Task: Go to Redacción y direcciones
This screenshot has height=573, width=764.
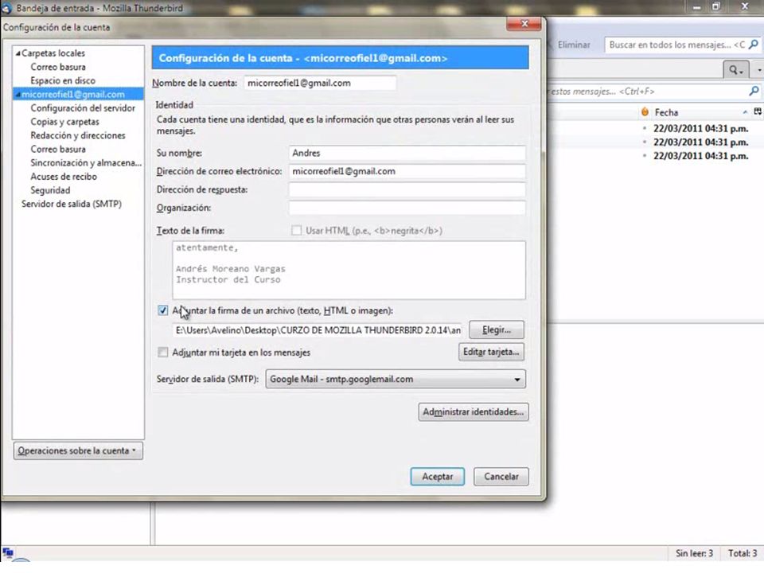Action: 78,135
